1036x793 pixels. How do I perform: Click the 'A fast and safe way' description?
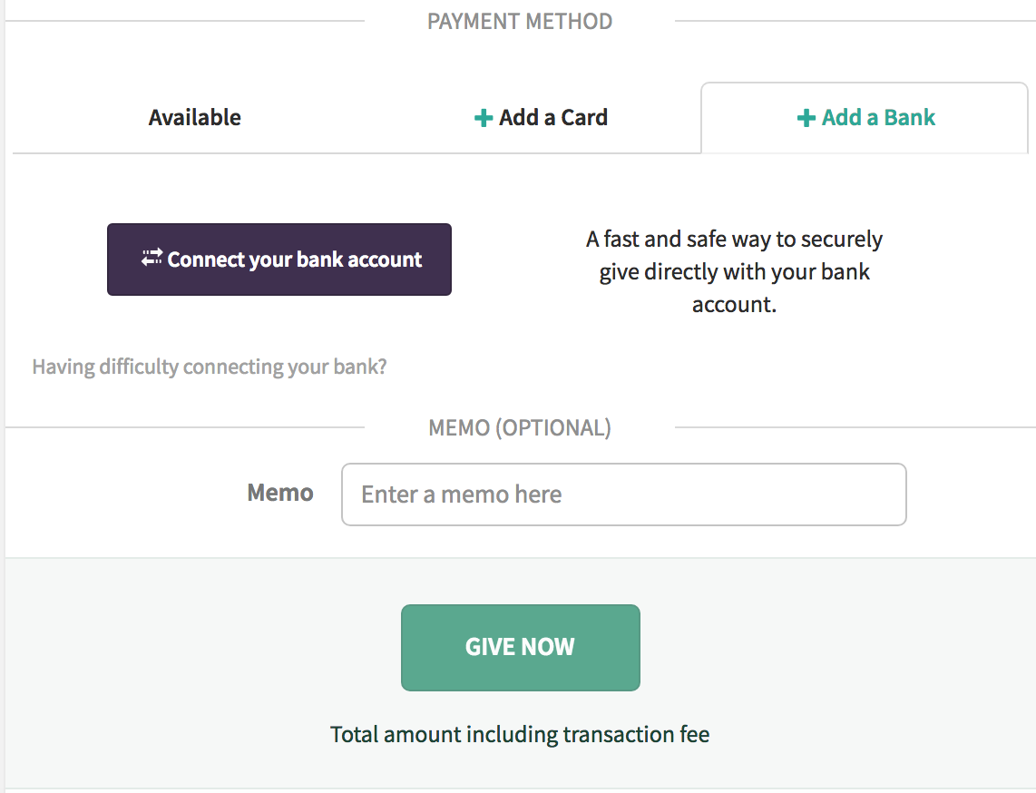pos(734,271)
